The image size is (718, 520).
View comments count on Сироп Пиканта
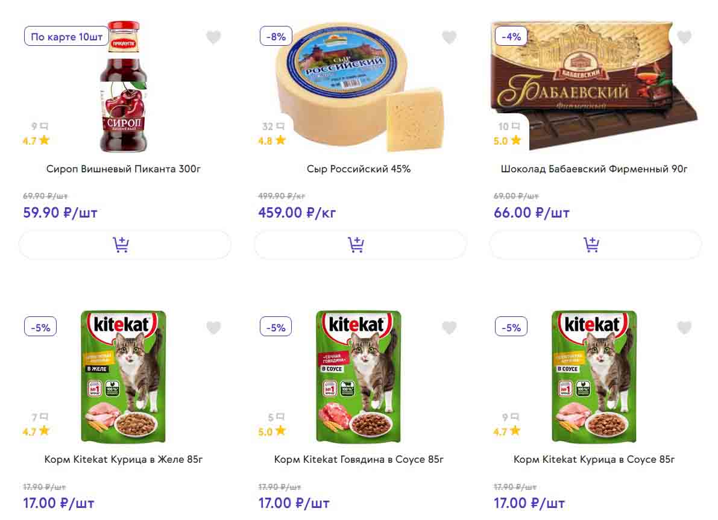point(43,127)
